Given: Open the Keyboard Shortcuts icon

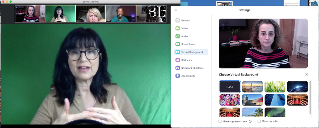Looking at the screenshot, I should click(178, 68).
